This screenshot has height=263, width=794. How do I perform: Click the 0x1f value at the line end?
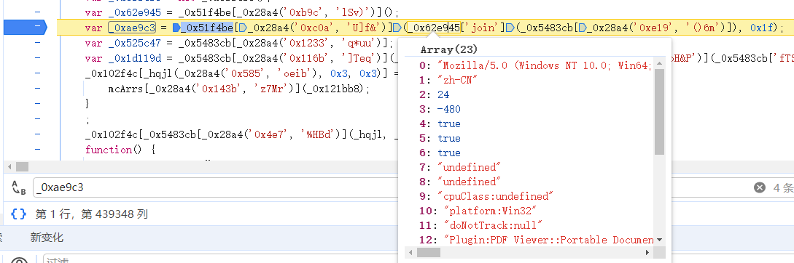pos(762,28)
